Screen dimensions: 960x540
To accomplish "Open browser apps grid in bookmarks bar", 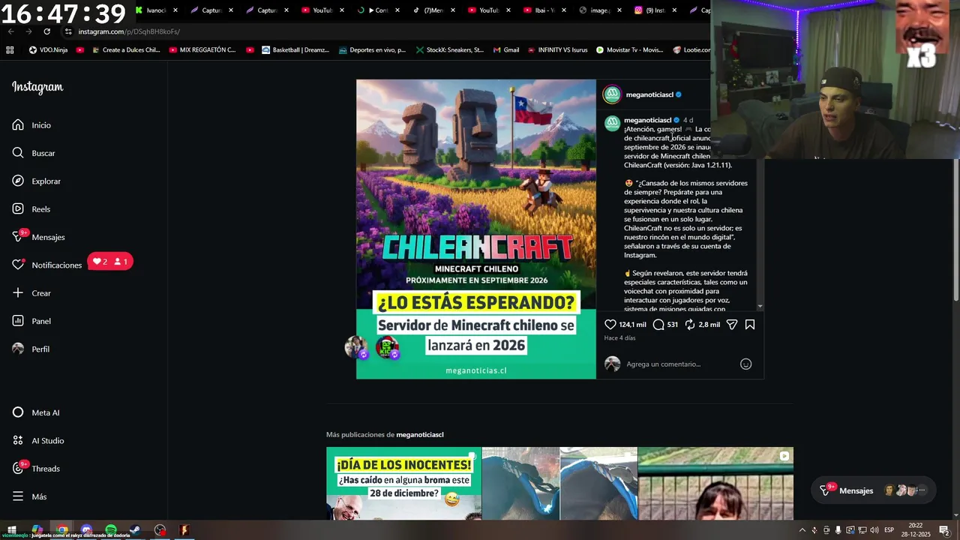I will coord(10,50).
